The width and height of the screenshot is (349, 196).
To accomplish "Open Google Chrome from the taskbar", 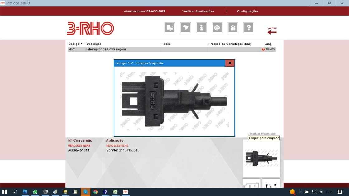I will coord(95,192).
